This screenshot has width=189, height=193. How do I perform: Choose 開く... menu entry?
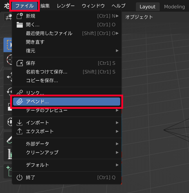click(x=67, y=25)
